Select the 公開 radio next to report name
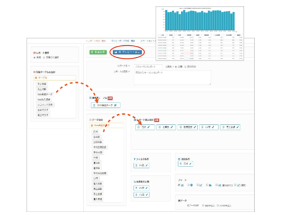 (x=176, y=67)
